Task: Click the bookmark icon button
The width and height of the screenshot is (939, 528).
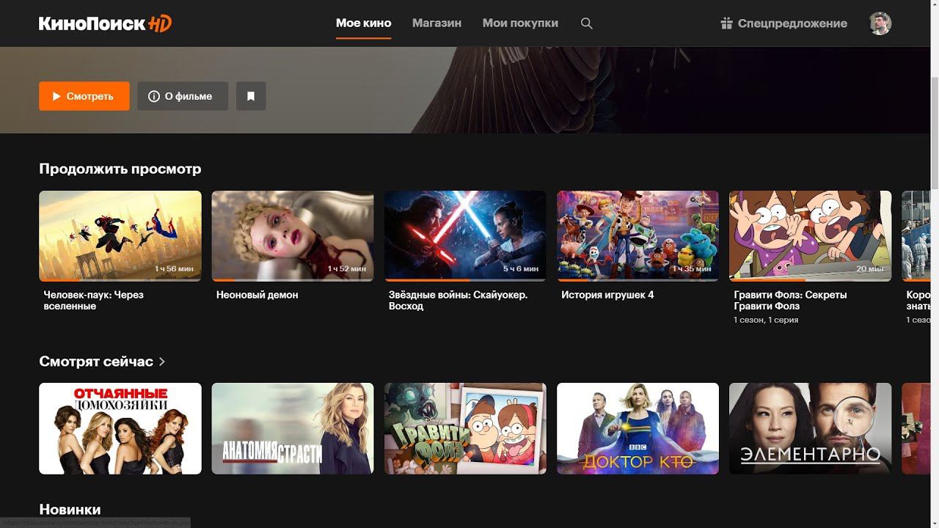Action: pos(251,96)
